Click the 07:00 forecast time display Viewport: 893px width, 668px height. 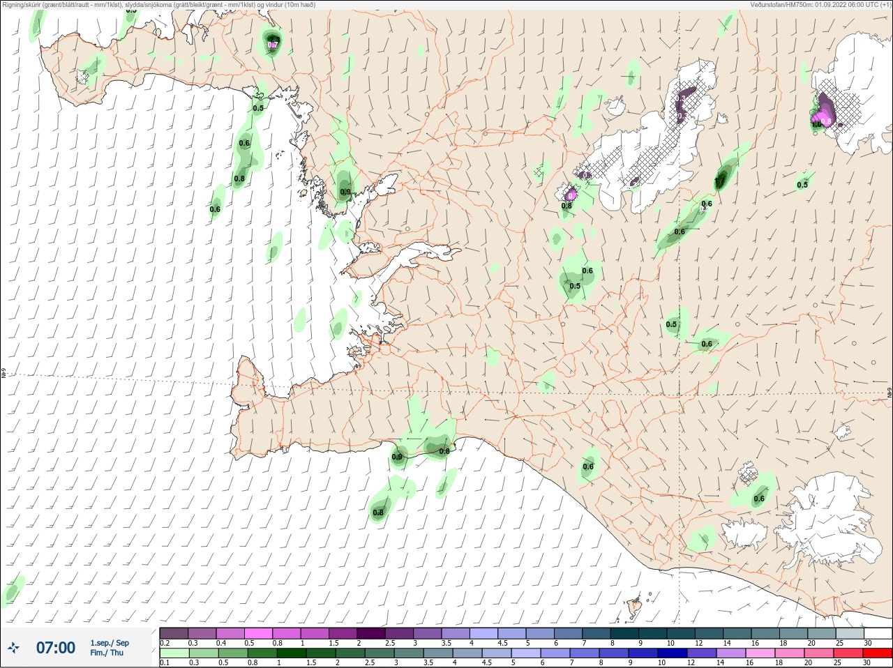56,648
